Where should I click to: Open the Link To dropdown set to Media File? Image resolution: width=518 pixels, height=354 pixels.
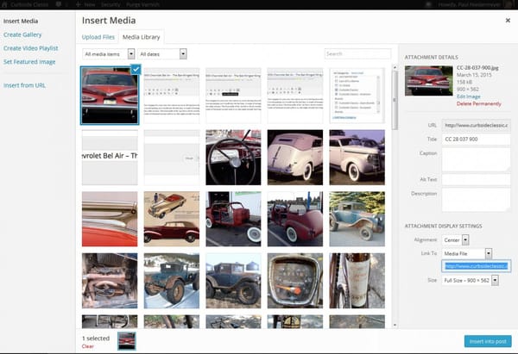467,253
